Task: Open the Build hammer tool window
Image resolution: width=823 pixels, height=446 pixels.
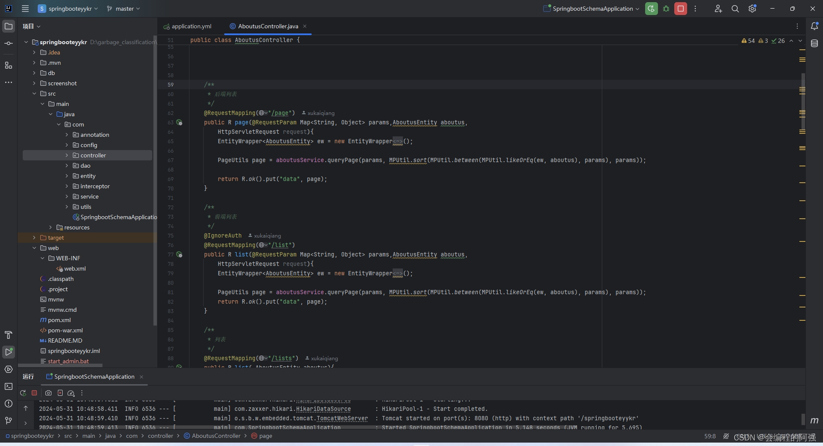Action: 9,335
